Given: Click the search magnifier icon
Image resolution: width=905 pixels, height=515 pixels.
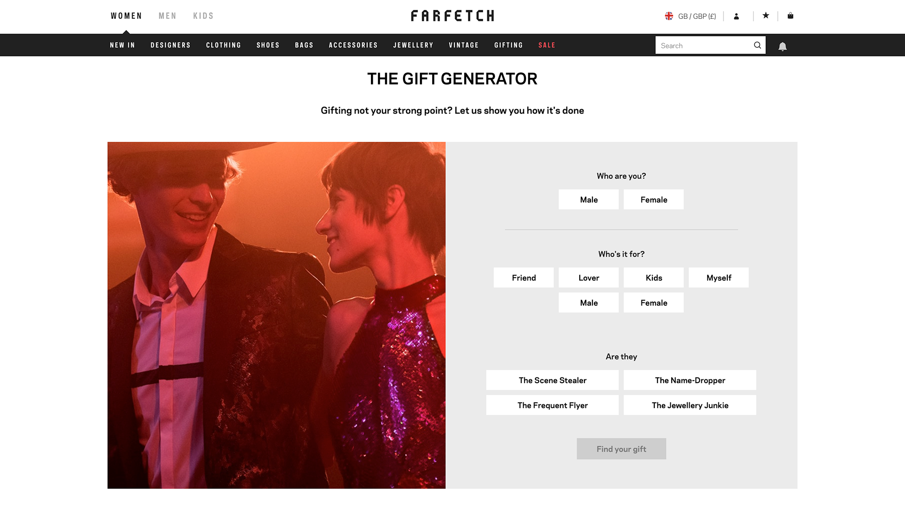Looking at the screenshot, I should [757, 45].
